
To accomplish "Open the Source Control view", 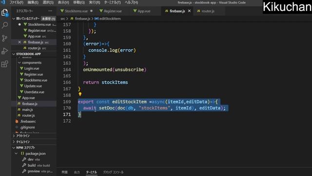I will (4, 38).
